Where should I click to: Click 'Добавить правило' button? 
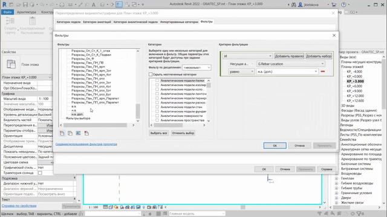pyautogui.click(x=289, y=56)
